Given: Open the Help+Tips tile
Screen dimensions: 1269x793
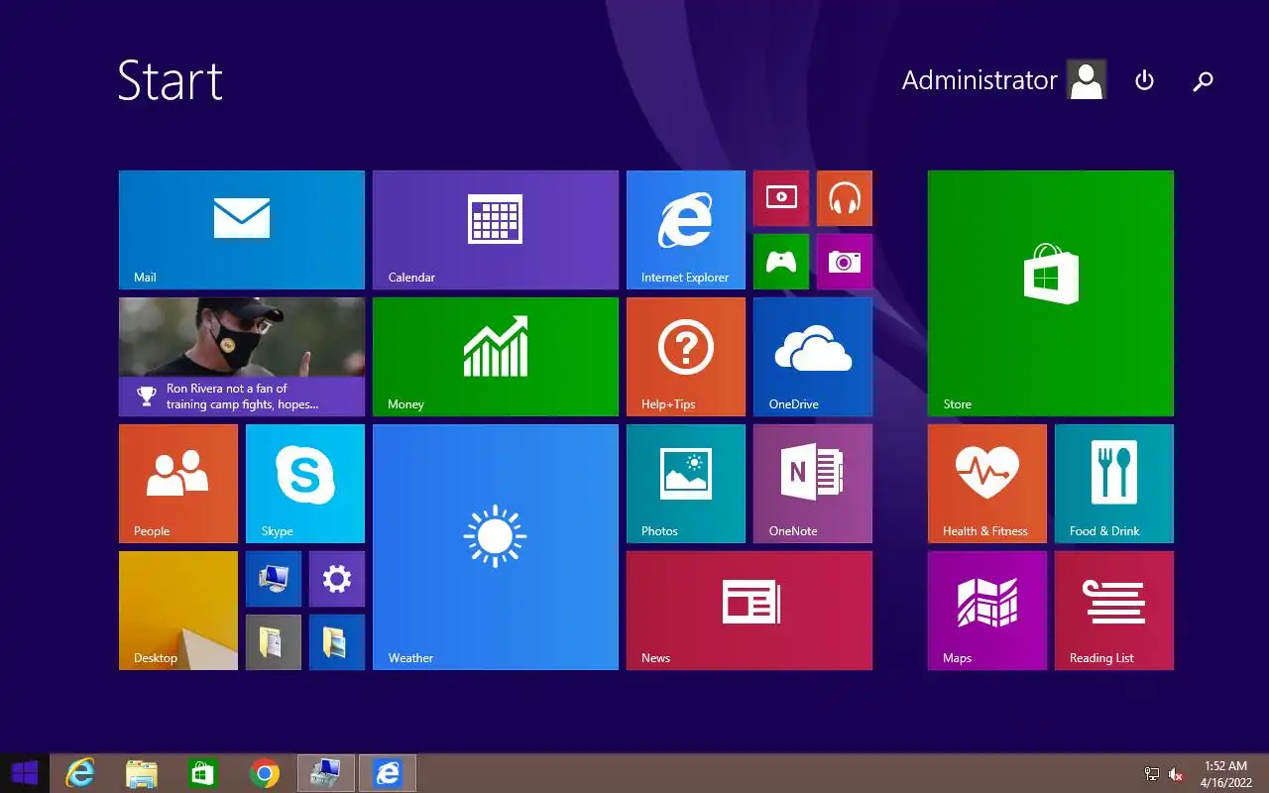Looking at the screenshot, I should pos(686,357).
